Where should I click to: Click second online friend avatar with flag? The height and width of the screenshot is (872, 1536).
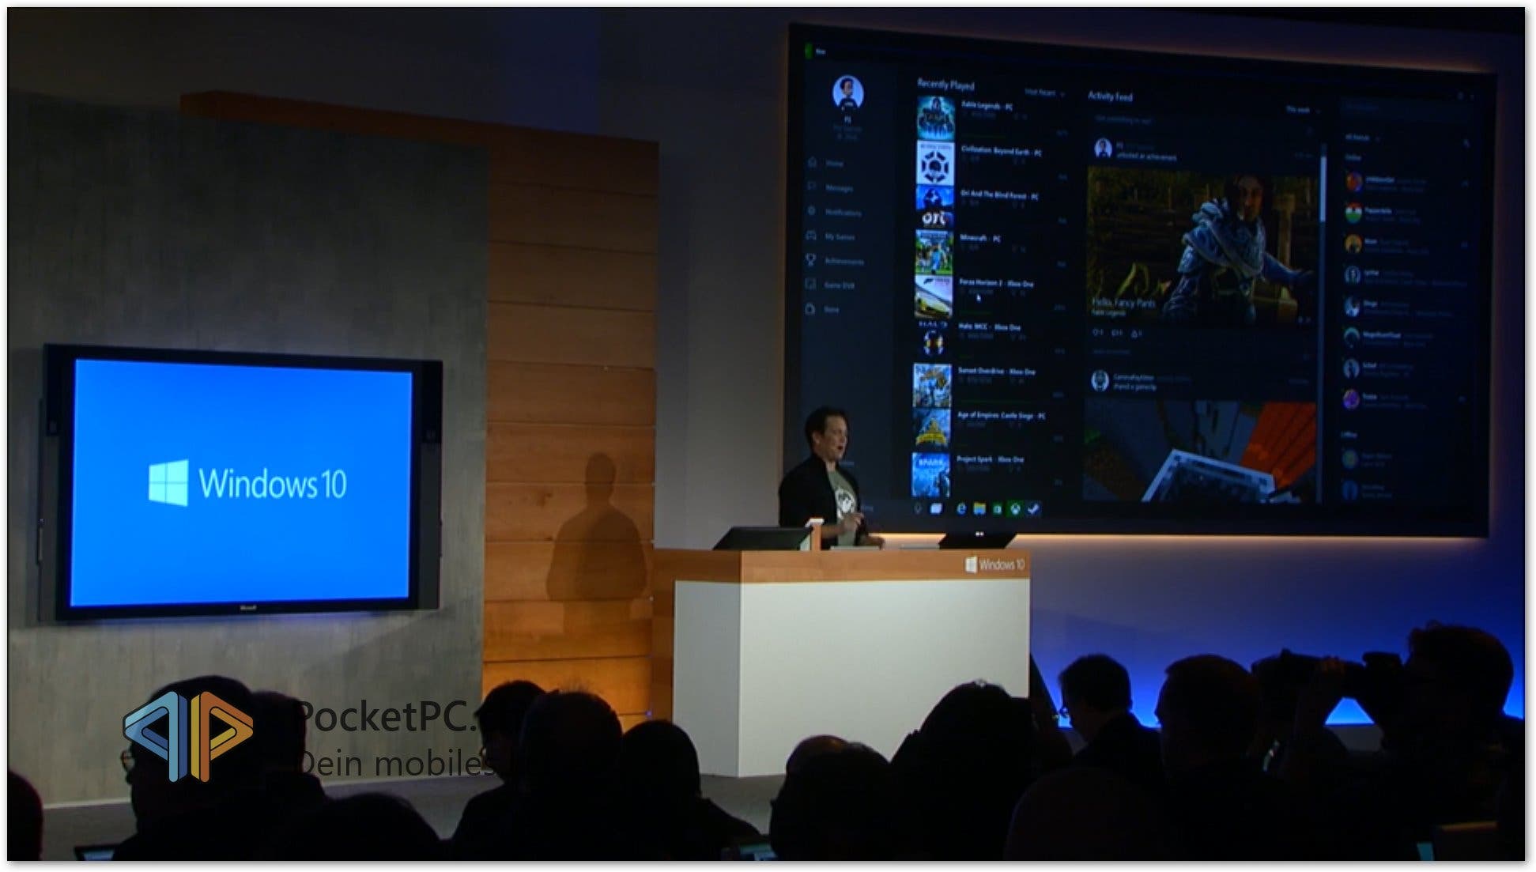1353,213
